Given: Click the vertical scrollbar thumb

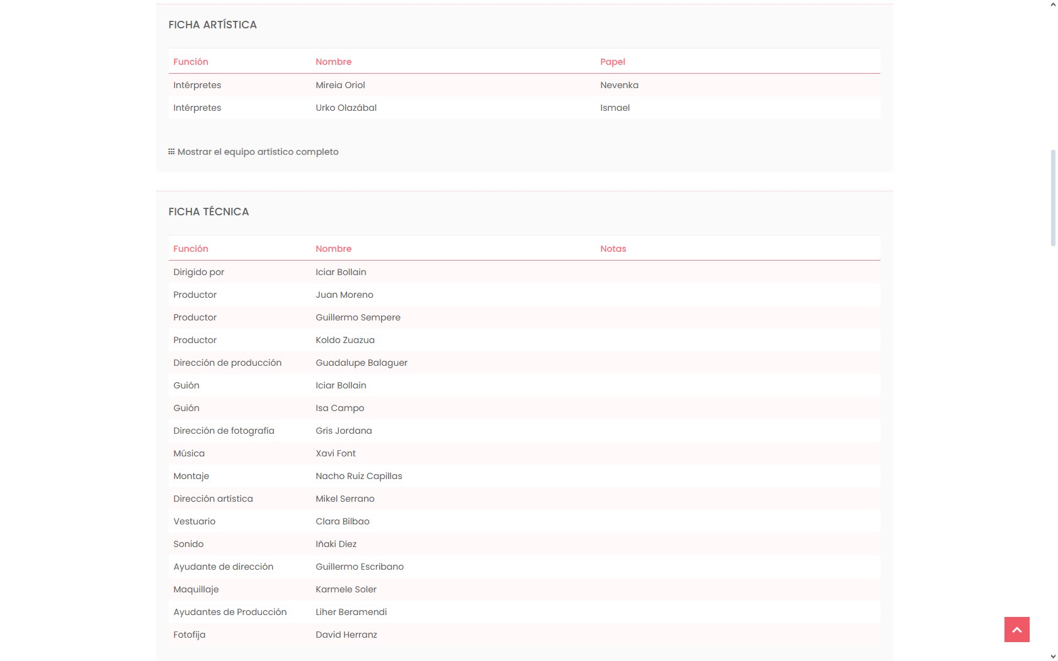Looking at the screenshot, I should (x=1053, y=198).
